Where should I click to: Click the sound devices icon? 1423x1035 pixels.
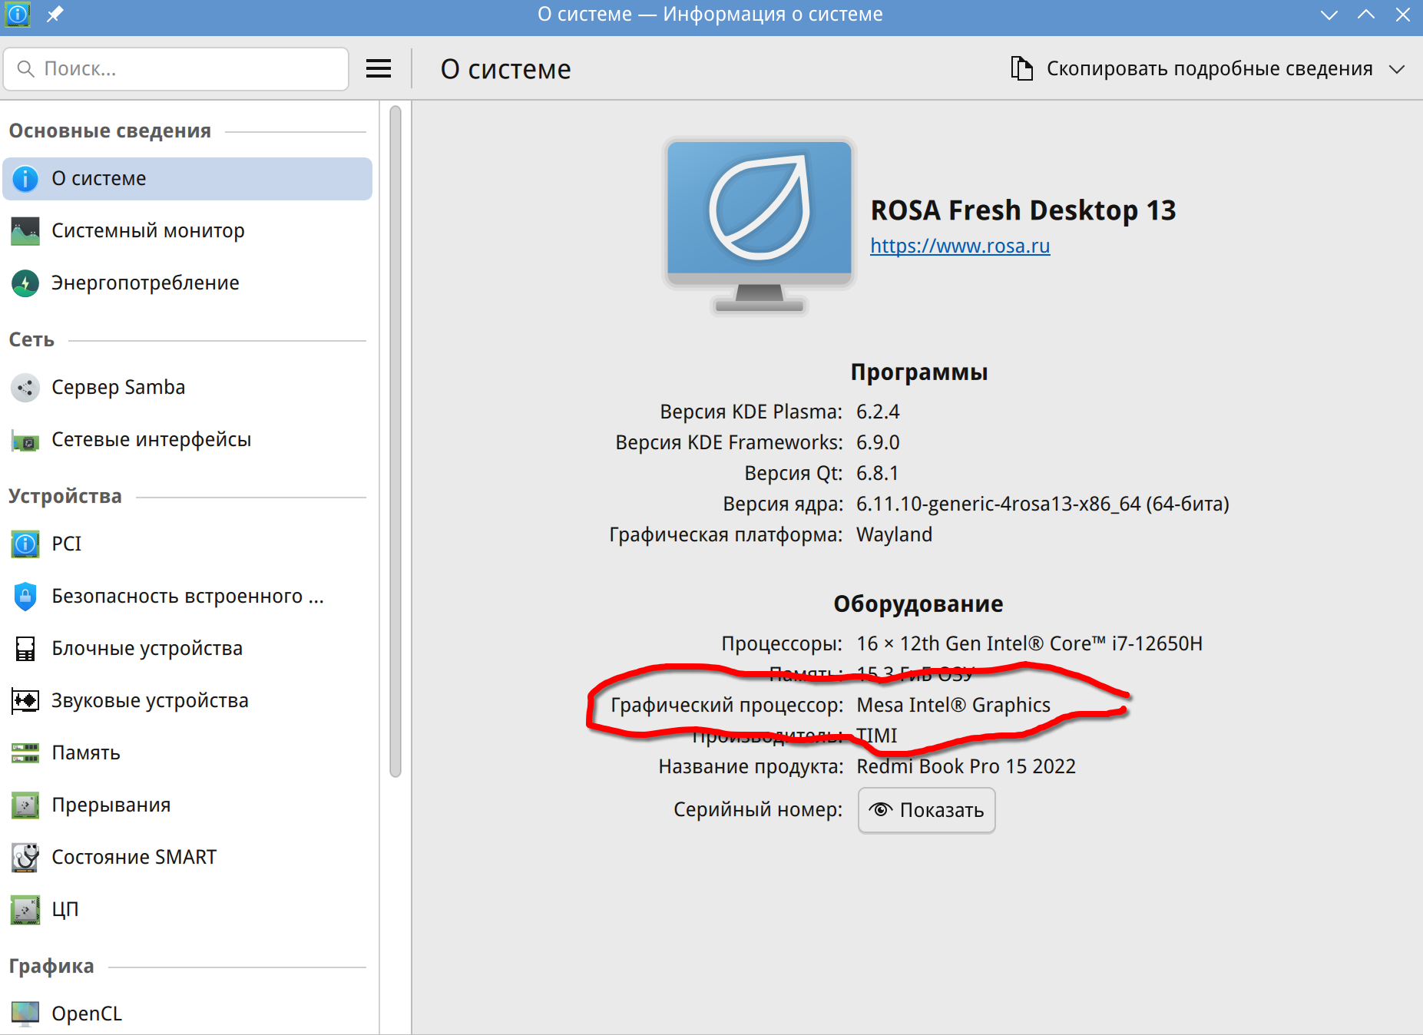click(x=25, y=701)
